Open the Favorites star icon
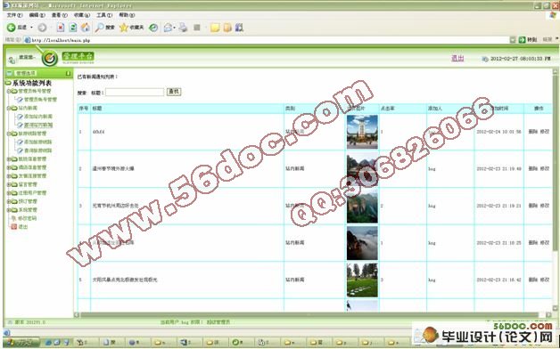 [x=124, y=28]
